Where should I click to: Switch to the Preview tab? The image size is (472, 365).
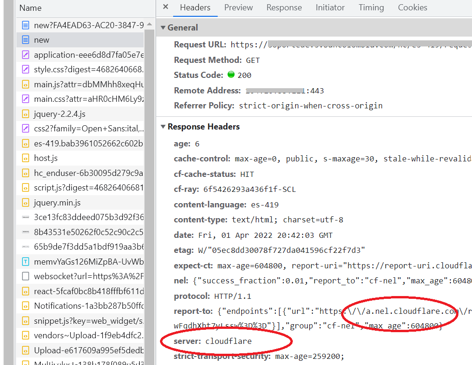click(x=238, y=8)
